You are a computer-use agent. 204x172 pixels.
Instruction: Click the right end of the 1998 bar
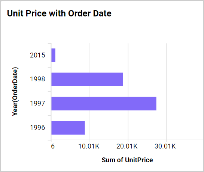coord(122,79)
